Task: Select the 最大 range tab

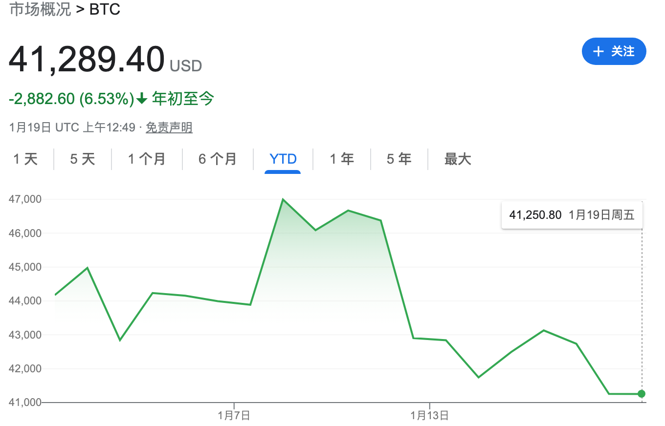Action: tap(458, 159)
